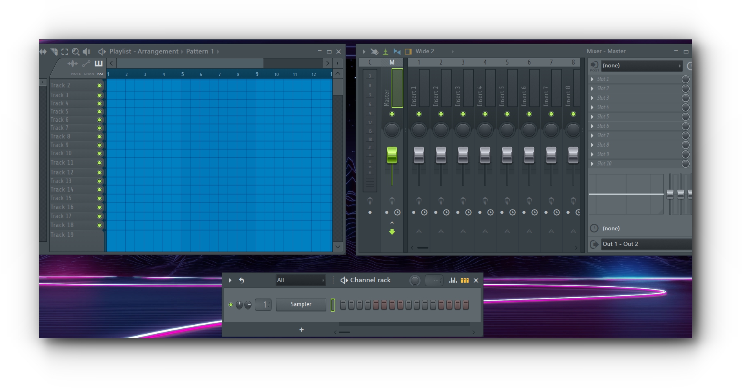Click the Mixer multi-arrow routing icon
Viewport: 742px width, 388px height.
point(374,51)
